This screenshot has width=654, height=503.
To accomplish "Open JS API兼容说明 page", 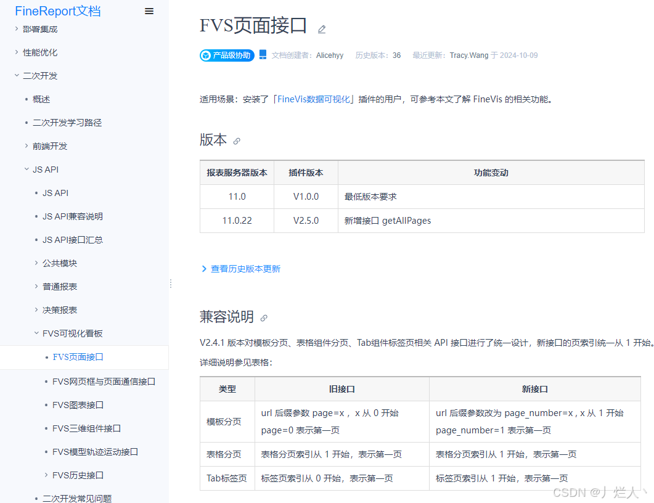I will point(73,216).
